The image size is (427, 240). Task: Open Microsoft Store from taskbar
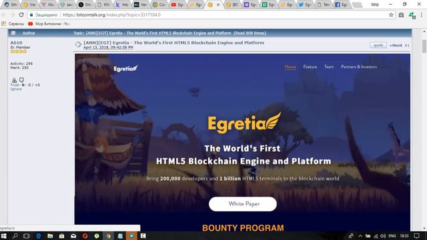pyautogui.click(x=61, y=236)
